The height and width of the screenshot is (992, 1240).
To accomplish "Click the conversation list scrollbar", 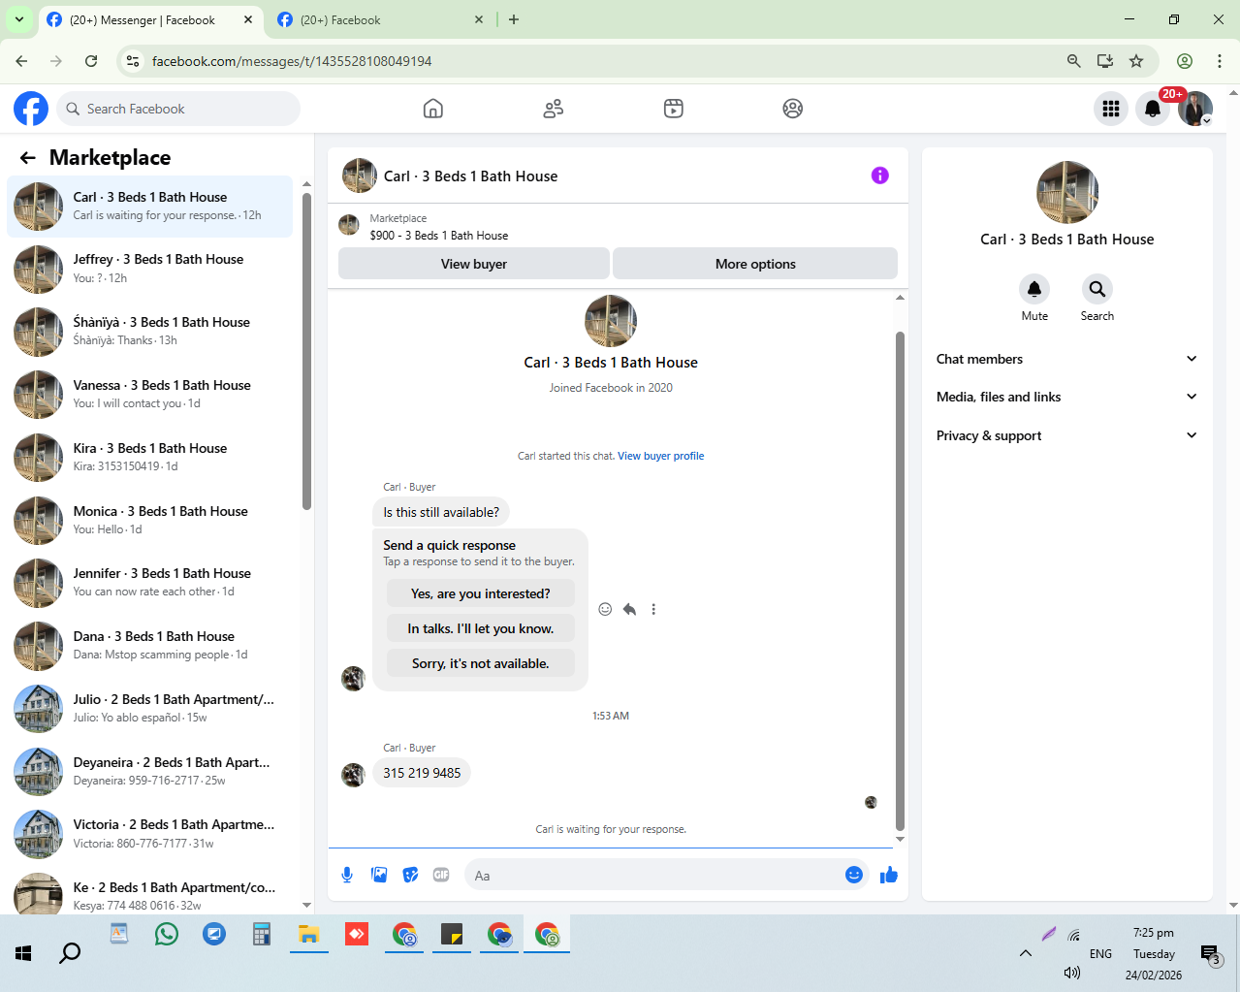I will [x=306, y=351].
